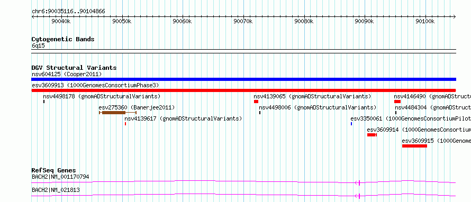
Task: Open the esv3609915 variant label
Action: pyautogui.click(x=437, y=141)
